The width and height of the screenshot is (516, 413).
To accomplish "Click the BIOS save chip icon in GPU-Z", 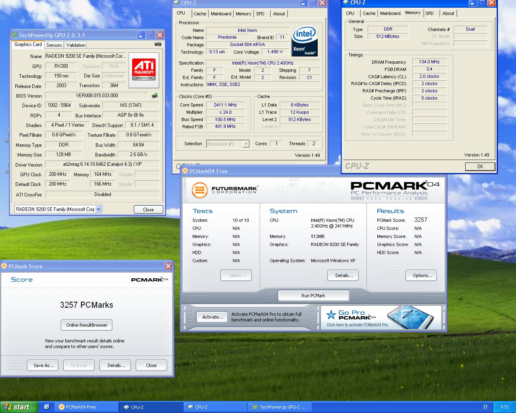I will 155,96.
